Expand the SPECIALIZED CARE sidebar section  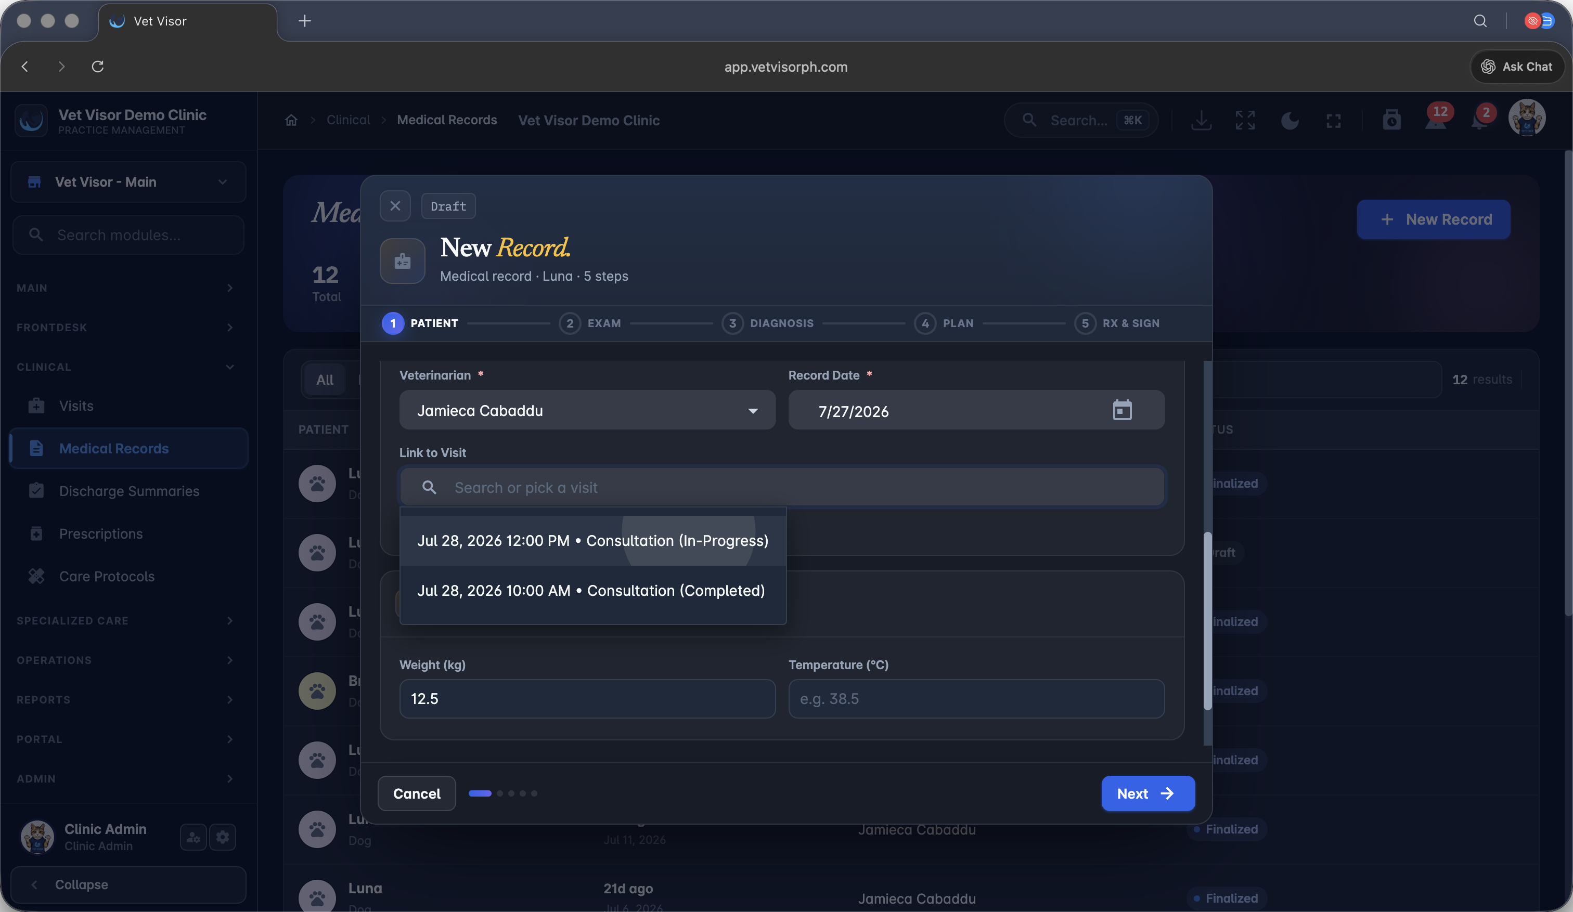point(125,620)
